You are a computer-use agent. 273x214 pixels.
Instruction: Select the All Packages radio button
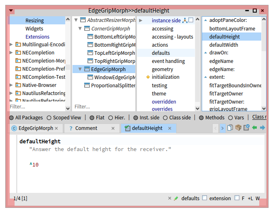coord(11,118)
